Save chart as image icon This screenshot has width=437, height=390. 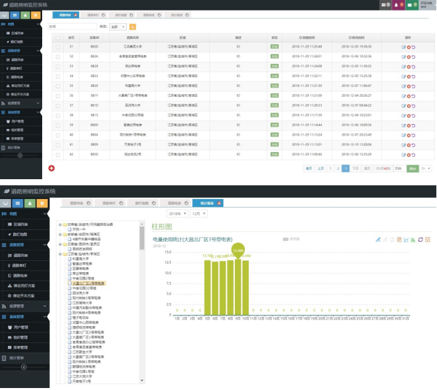427,239
